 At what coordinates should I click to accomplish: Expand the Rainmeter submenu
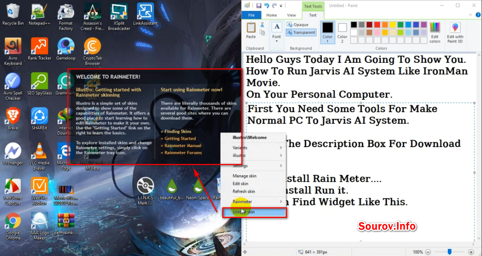253,202
